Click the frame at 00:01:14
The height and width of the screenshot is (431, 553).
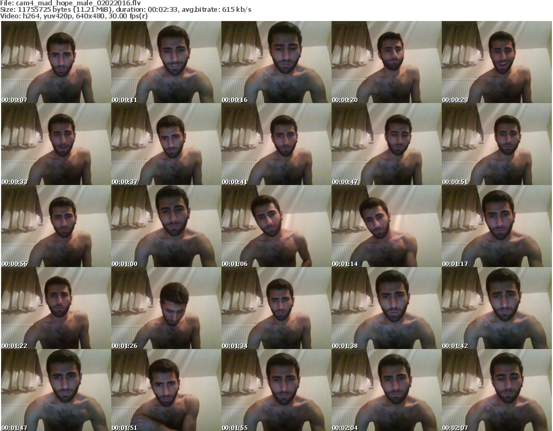(x=386, y=226)
